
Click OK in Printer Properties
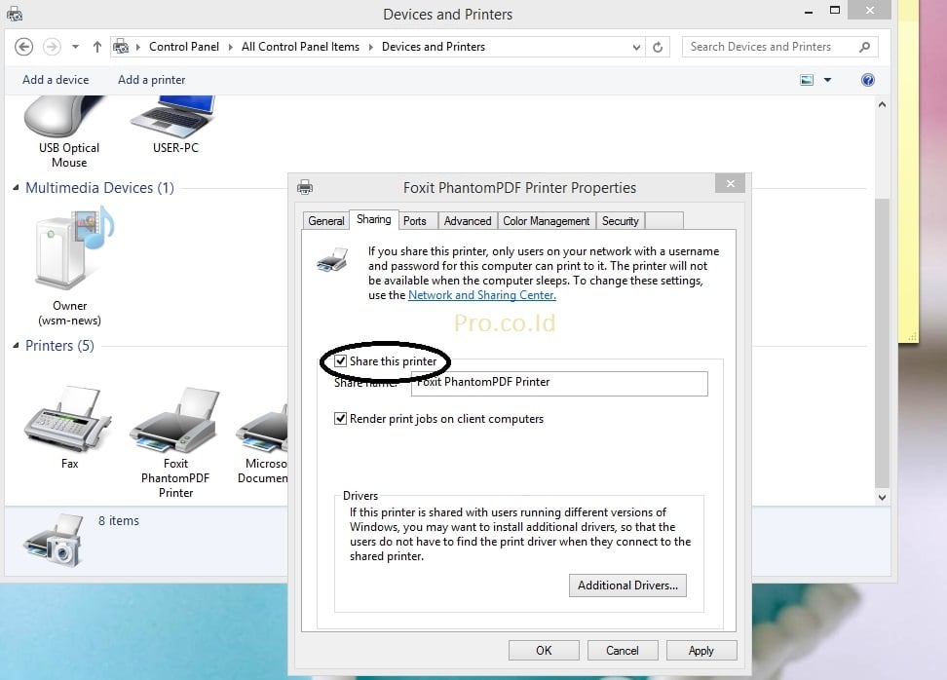[x=544, y=651]
